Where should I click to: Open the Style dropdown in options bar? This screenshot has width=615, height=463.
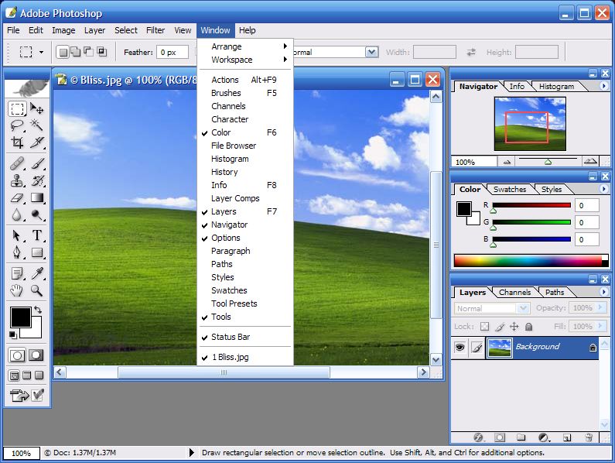372,52
